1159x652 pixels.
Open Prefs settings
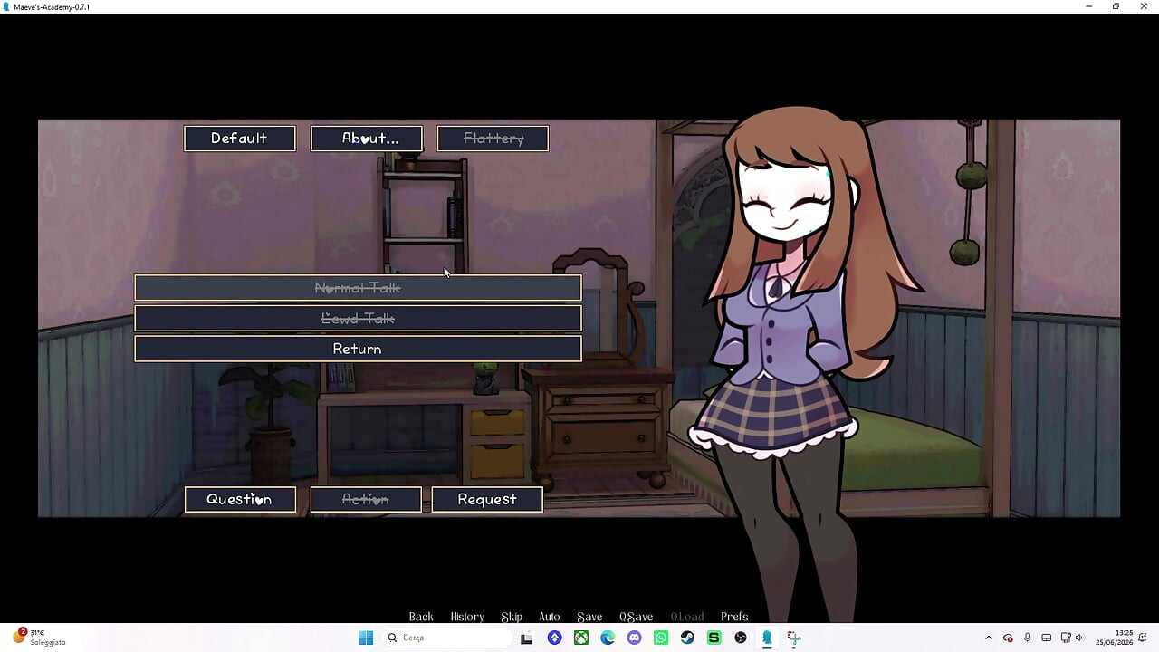734,617
